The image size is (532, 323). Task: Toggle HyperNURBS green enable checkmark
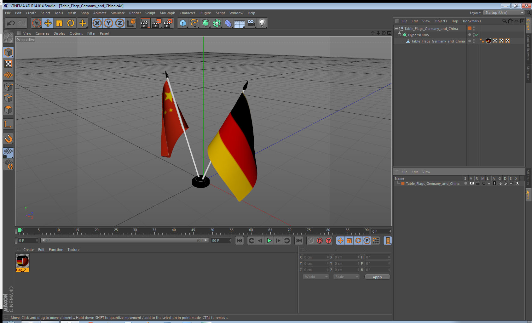[x=477, y=35]
